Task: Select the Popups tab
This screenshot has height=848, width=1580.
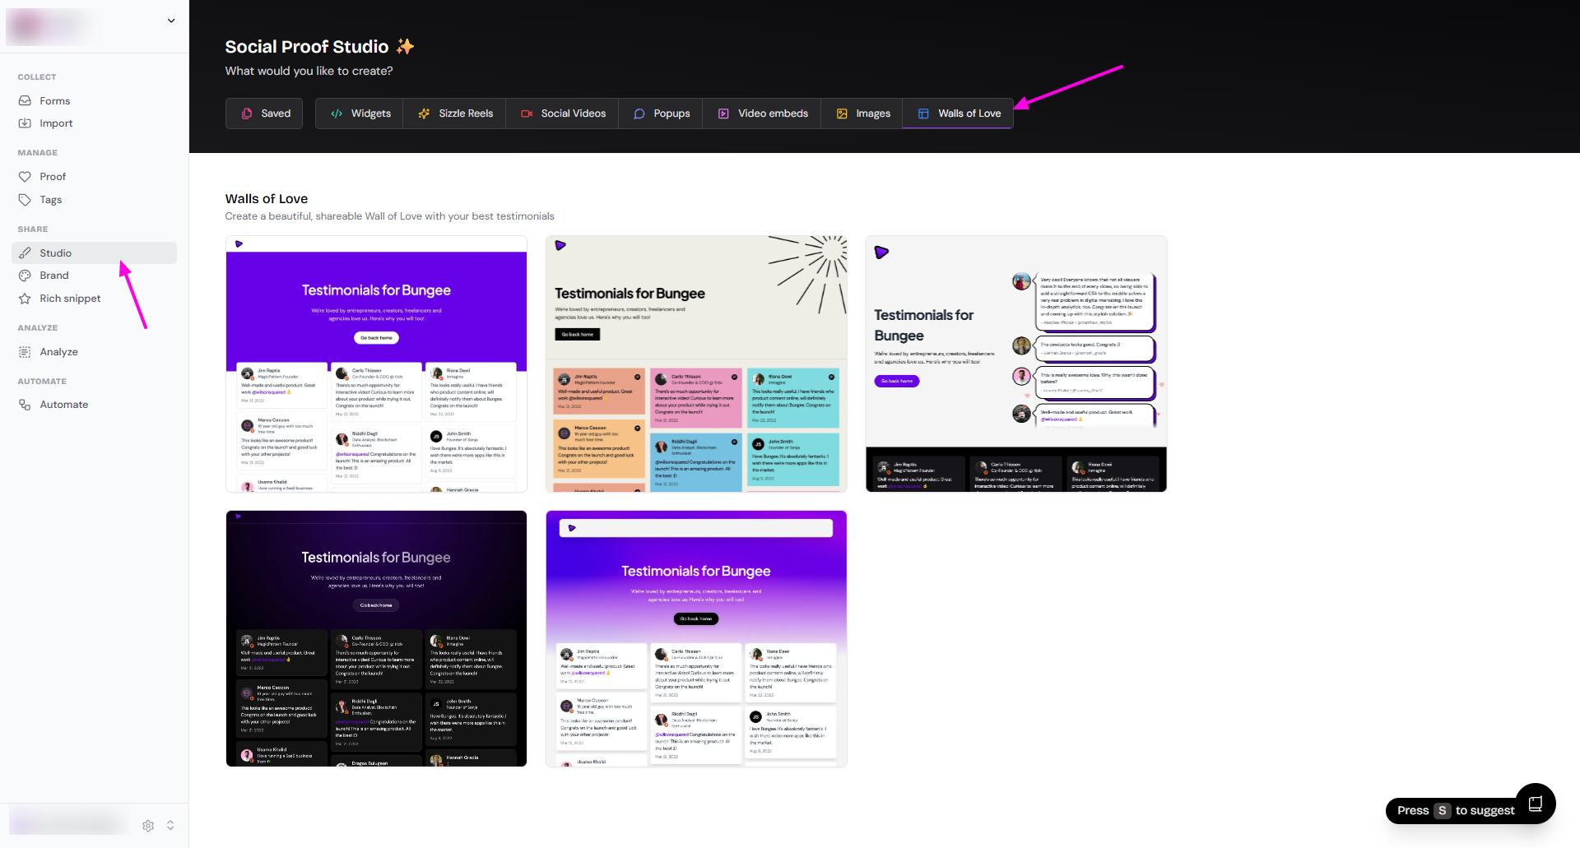Action: [x=662, y=114]
